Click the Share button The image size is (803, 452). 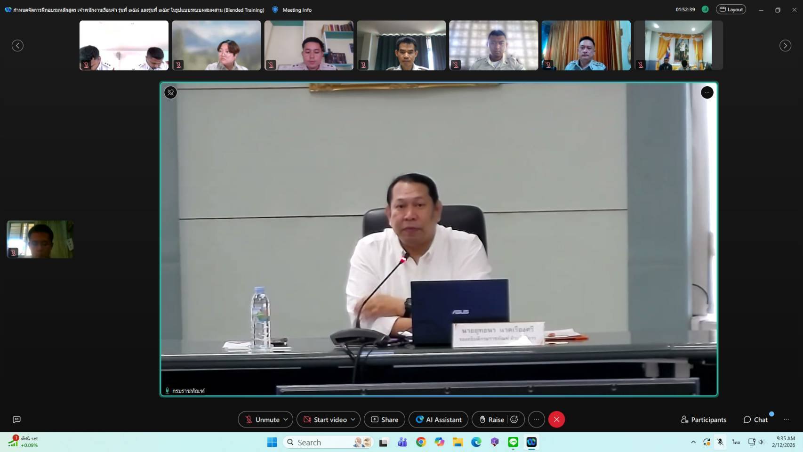coord(384,420)
